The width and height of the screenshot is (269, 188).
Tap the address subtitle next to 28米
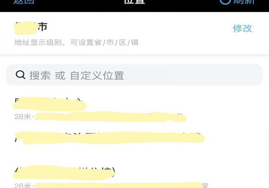point(111,117)
